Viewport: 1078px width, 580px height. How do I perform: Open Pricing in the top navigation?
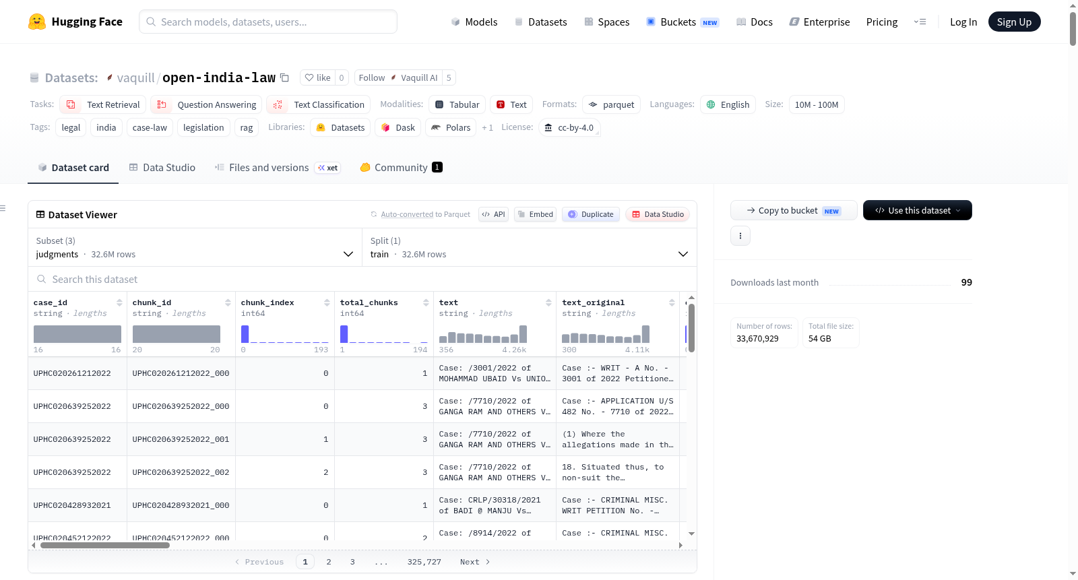click(882, 22)
